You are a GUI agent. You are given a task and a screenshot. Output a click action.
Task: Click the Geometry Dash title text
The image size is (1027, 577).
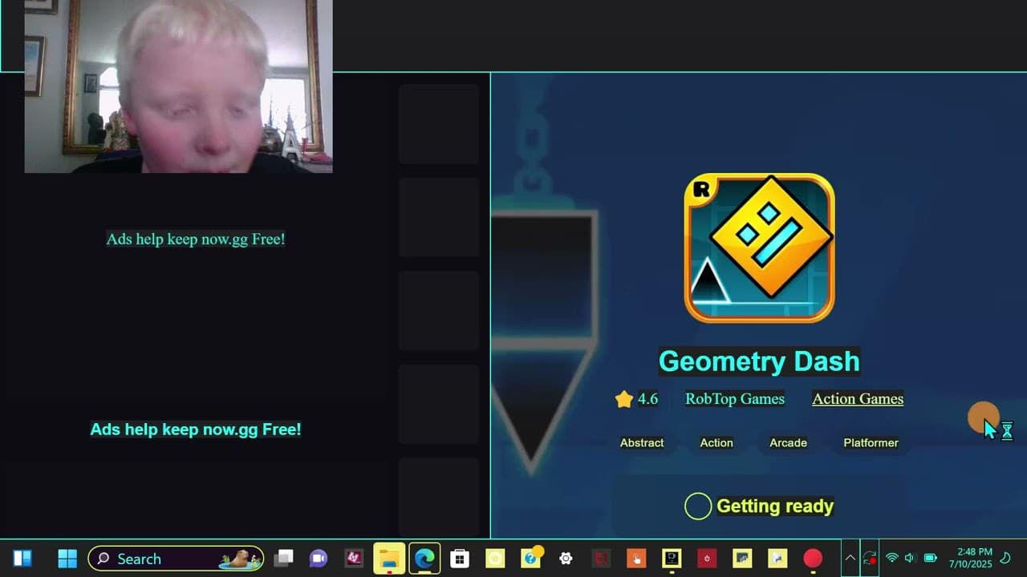759,361
